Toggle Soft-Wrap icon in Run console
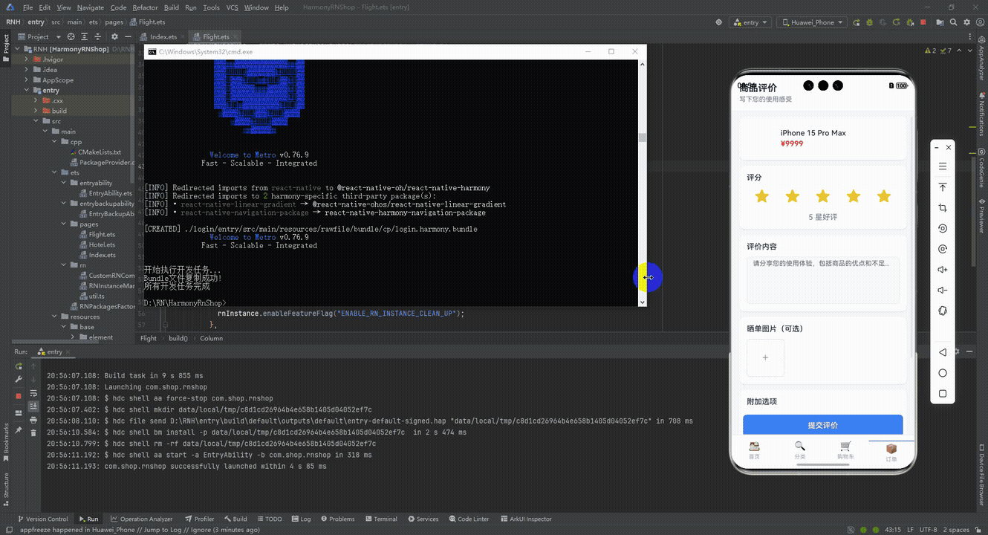 [x=33, y=393]
